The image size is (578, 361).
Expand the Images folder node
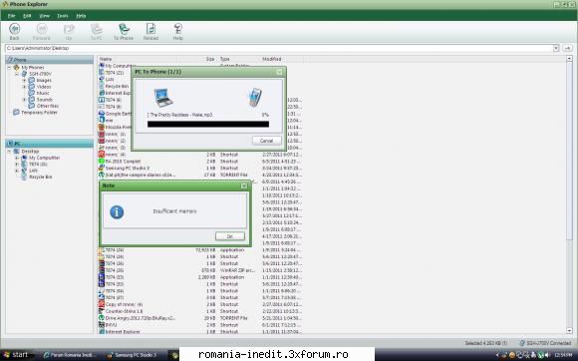click(x=24, y=80)
